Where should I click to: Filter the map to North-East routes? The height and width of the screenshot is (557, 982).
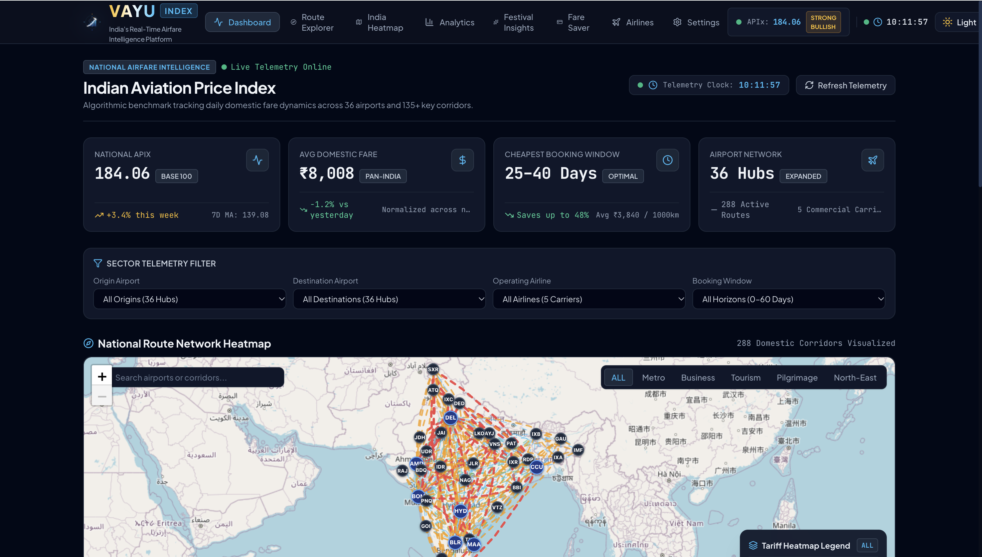pyautogui.click(x=855, y=377)
